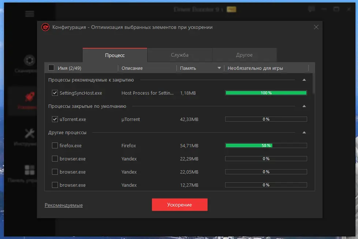Click the sort arrow on Память column

click(219, 68)
